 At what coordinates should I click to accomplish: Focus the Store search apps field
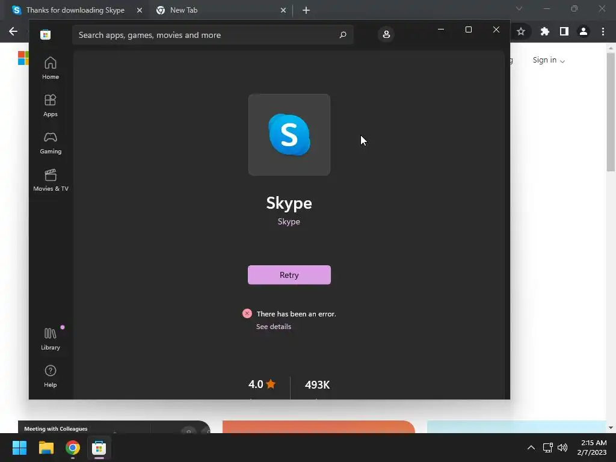212,35
